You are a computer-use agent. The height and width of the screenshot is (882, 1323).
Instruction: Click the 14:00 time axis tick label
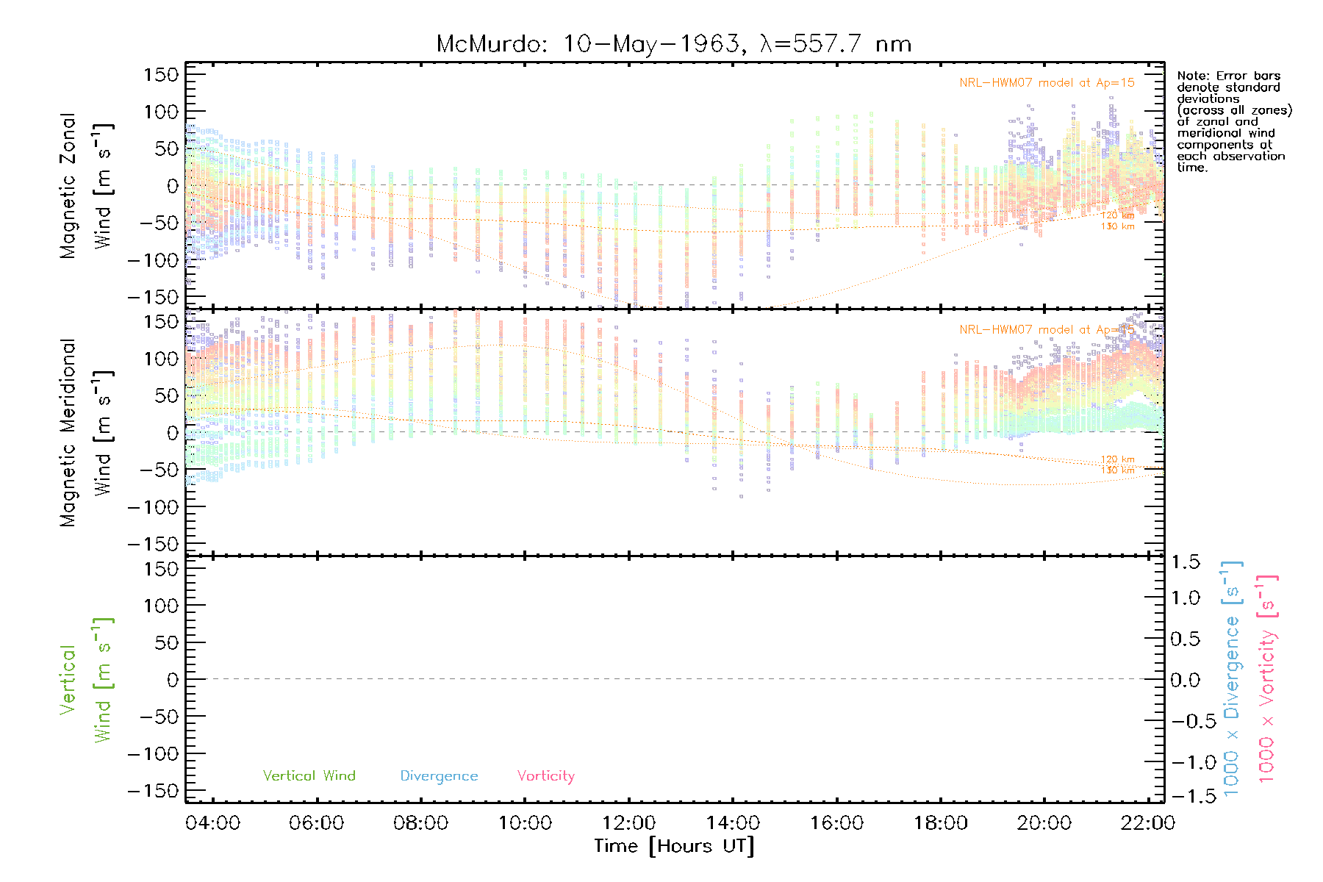point(733,823)
